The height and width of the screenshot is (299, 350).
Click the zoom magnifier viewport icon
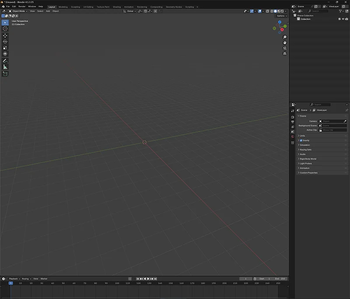[285, 37]
